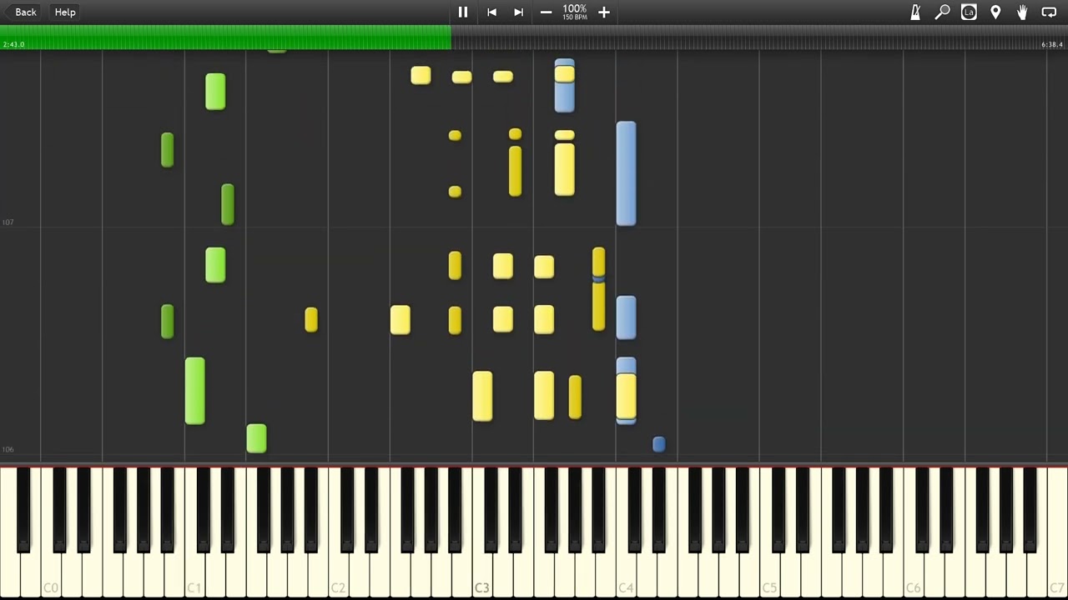
Task: Decrease playback speed with minus icon
Action: coord(546,12)
